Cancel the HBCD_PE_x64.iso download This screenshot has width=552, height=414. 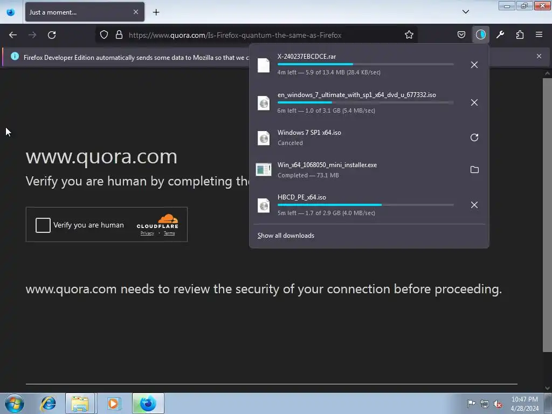point(474,205)
